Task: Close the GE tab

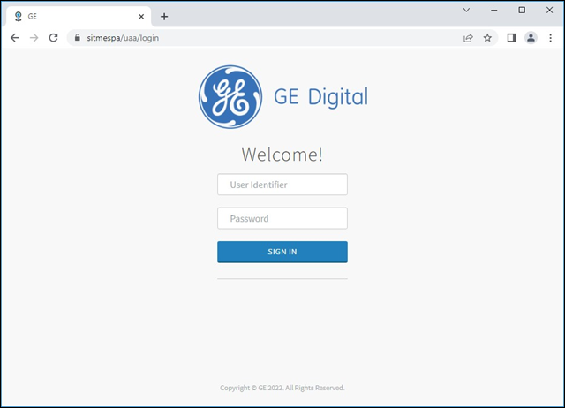Action: pyautogui.click(x=141, y=17)
